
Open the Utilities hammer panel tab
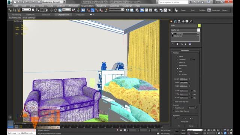191,21
